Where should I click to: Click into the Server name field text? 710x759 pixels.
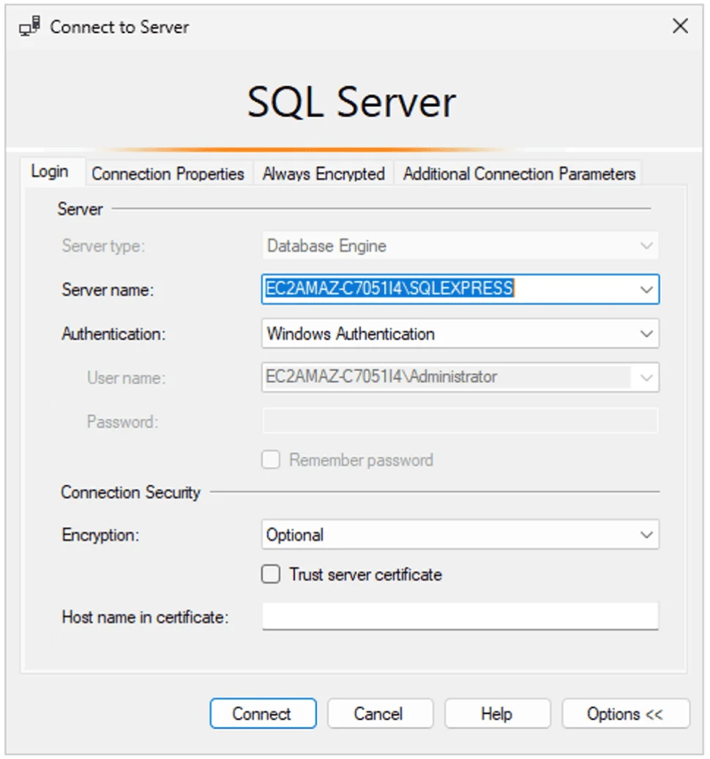pos(389,289)
